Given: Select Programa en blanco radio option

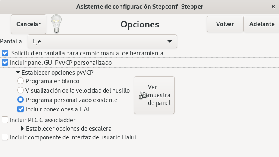Looking at the screenshot, I should pyautogui.click(x=21, y=81).
